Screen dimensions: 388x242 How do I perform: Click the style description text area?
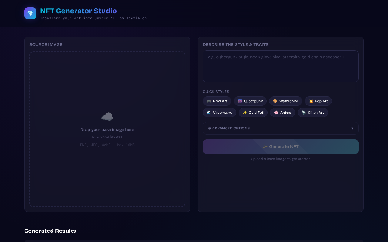point(280,66)
